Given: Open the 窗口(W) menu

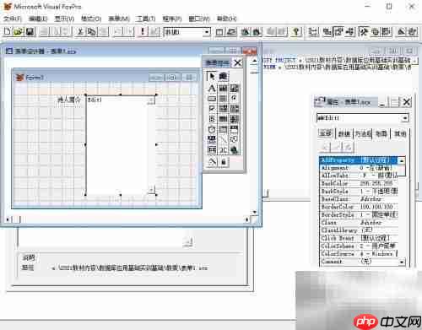Looking at the screenshot, I should tap(199, 19).
